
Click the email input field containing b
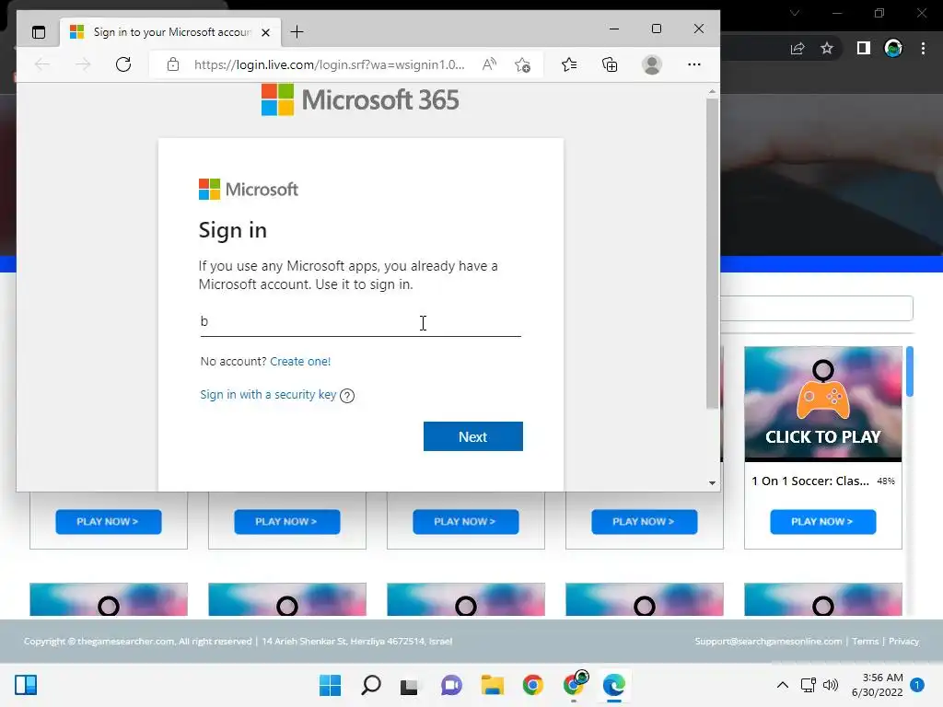tap(360, 321)
